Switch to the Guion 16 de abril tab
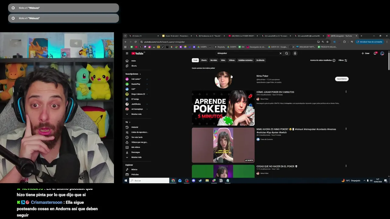This screenshot has width=390, height=219. (177, 36)
